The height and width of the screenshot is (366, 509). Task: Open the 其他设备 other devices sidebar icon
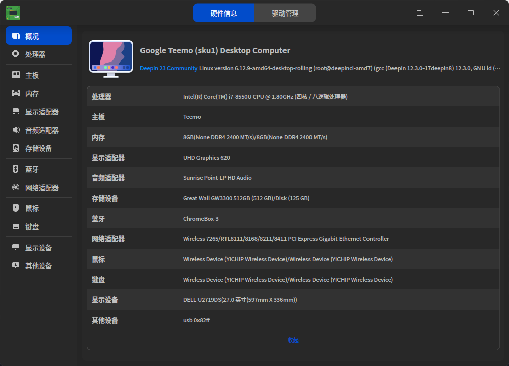pyautogui.click(x=16, y=265)
